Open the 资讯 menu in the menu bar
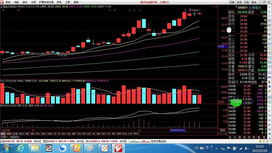Screen dimensions: 272x153 pyautogui.click(x=59, y=2)
